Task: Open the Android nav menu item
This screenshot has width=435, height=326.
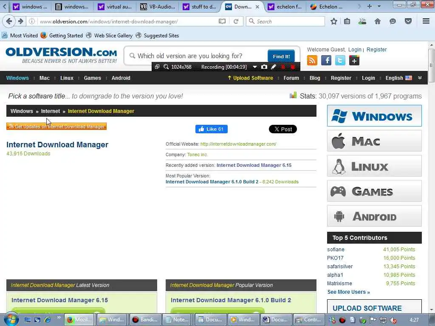Action: click(121, 78)
